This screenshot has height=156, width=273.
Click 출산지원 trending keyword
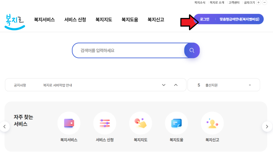click(x=211, y=85)
